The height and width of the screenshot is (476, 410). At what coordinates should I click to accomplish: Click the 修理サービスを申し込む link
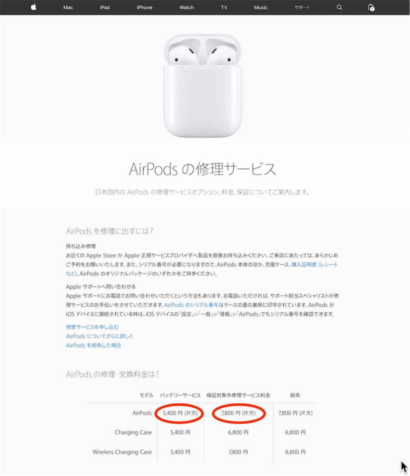tap(92, 327)
